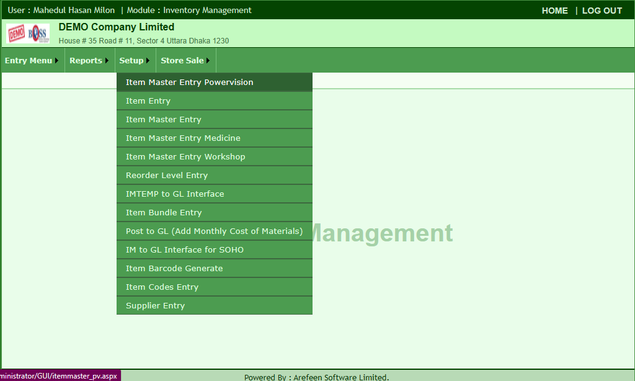Expand the Entry Menu dropdown
Image resolution: width=635 pixels, height=381 pixels.
(32, 60)
